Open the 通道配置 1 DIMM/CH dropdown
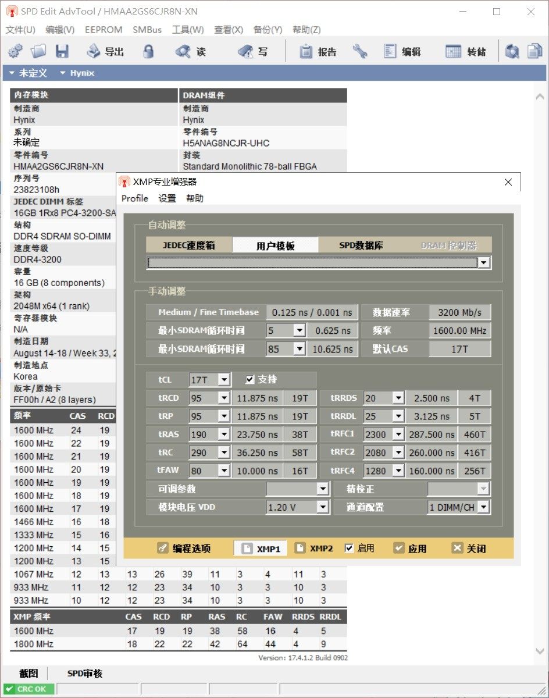 [x=483, y=507]
